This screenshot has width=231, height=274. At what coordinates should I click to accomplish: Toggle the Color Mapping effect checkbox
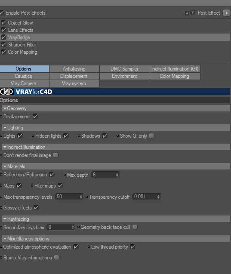[x=3, y=52]
